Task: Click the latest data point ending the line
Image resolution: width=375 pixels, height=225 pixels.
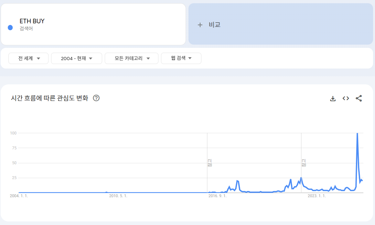Action: click(362, 180)
